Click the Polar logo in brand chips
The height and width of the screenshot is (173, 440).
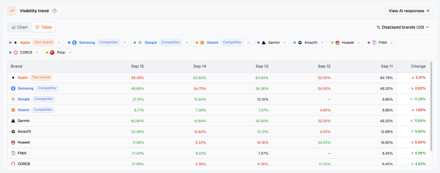tap(52, 53)
